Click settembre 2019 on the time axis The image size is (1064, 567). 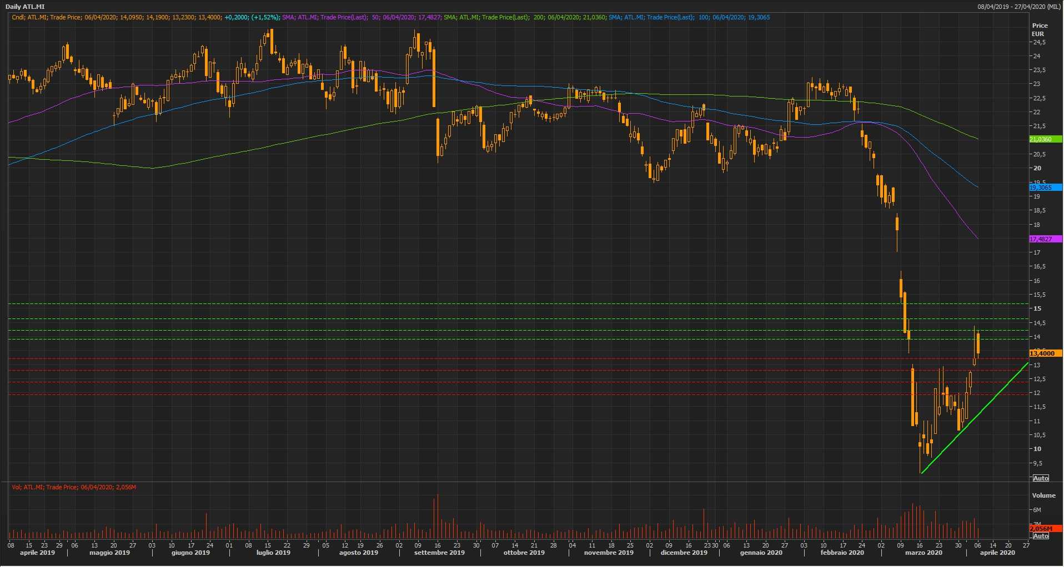439,553
